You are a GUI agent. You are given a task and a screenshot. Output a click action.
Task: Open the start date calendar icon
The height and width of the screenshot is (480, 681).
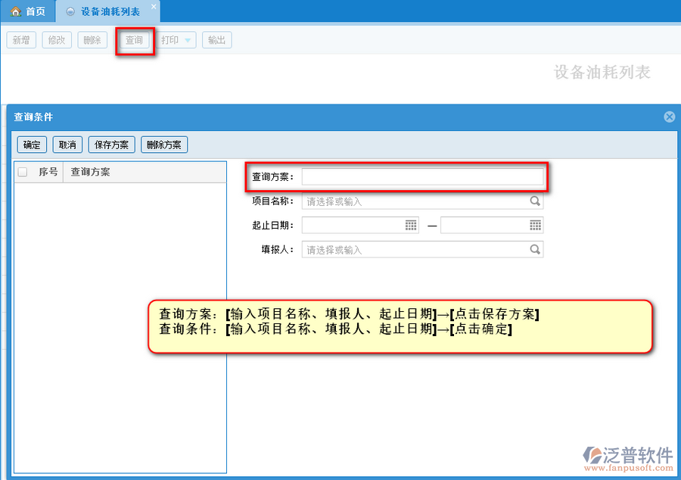[410, 225]
